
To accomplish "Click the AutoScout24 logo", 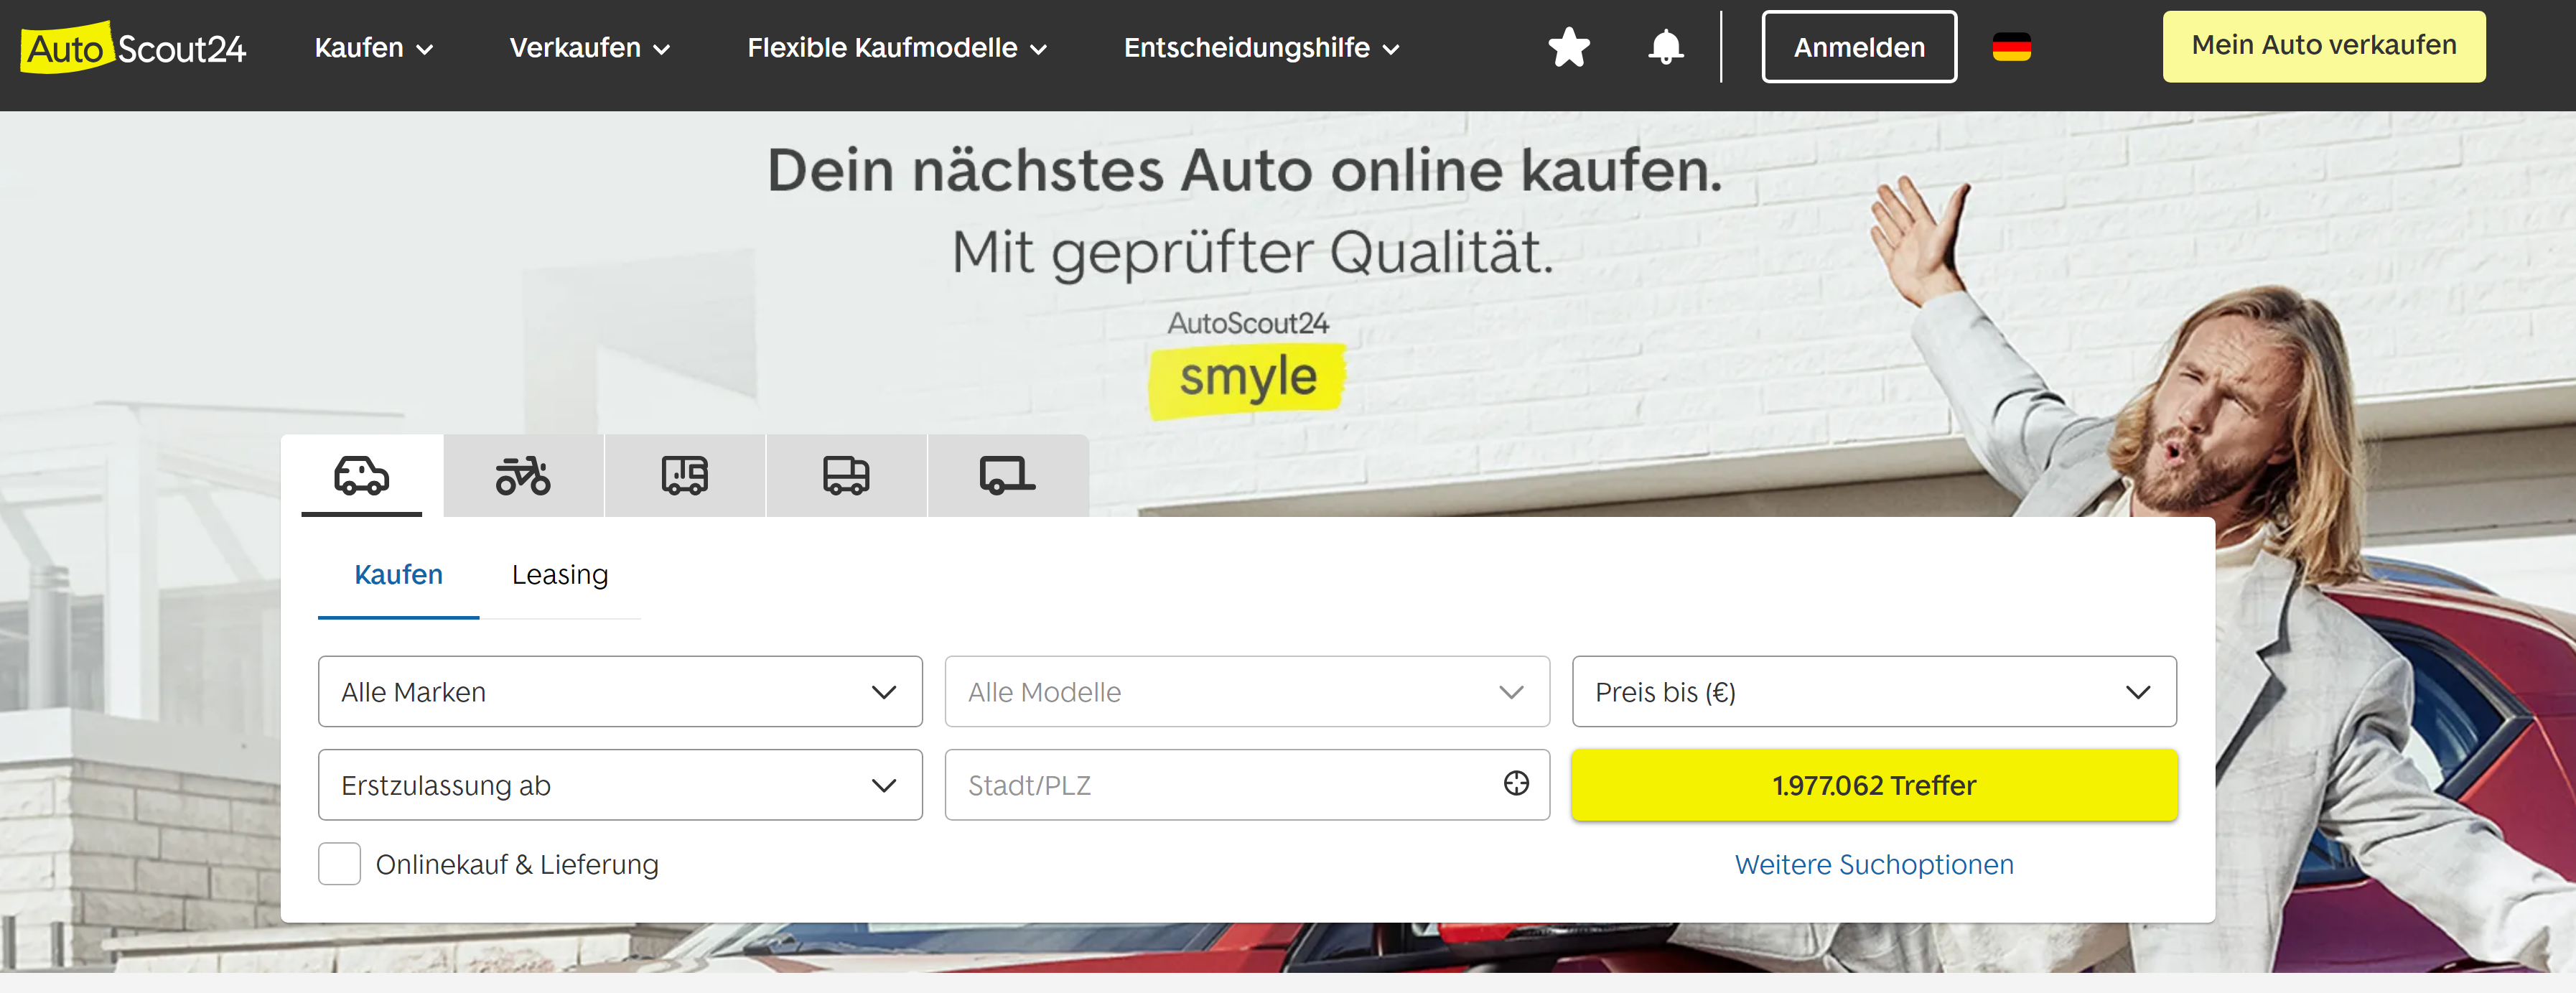I will tap(133, 47).
